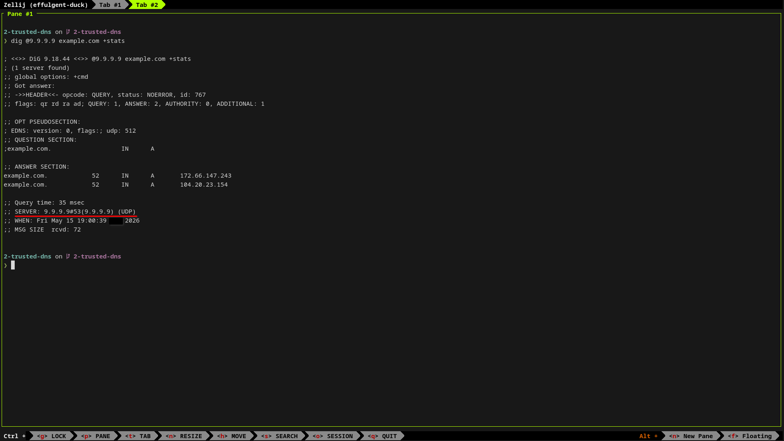The width and height of the screenshot is (784, 441).
Task: Click the Query time: 35 msec line
Action: point(44,203)
